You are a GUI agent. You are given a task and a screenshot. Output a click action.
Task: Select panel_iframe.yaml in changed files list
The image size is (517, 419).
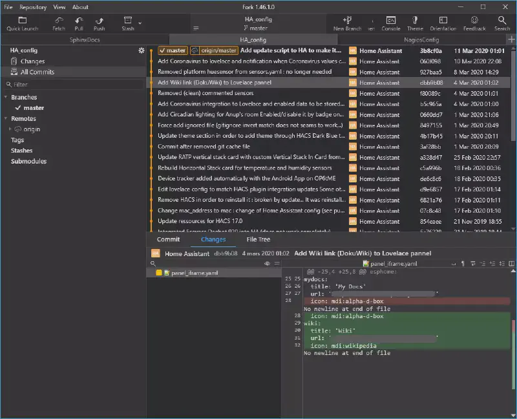coord(194,274)
